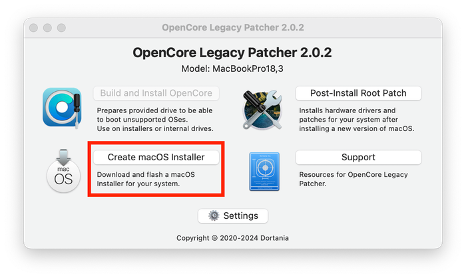Click the gray window title bar text
The image size is (466, 278).
click(233, 28)
